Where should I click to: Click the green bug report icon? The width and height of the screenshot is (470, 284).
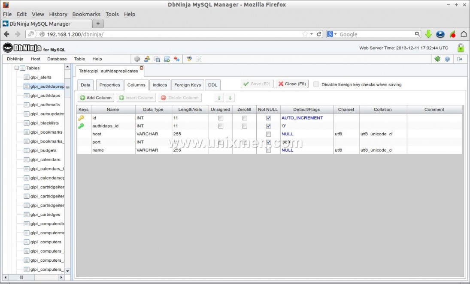(437, 59)
